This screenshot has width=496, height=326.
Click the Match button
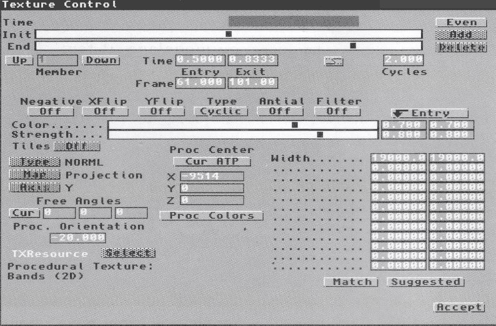[x=351, y=282]
